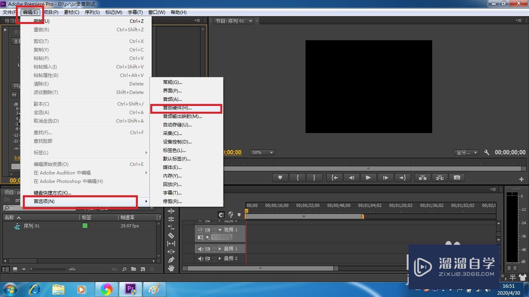The width and height of the screenshot is (529, 297).
Task: Toggle the timeline Snap button
Action: click(x=221, y=215)
